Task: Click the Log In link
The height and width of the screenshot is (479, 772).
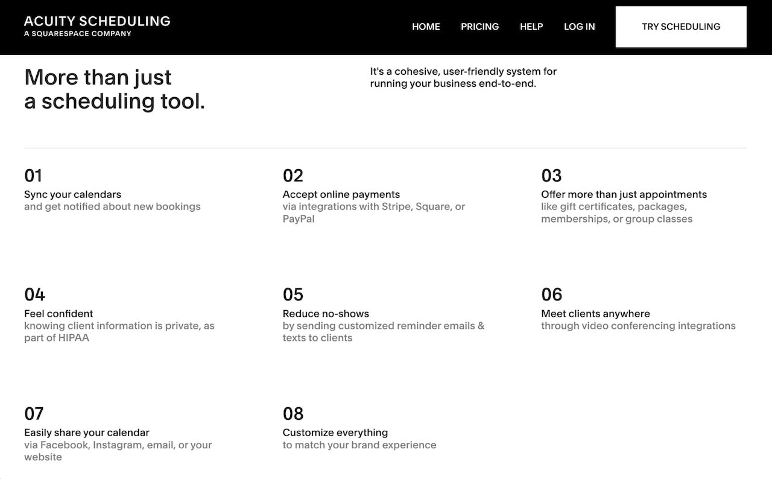Action: [x=579, y=27]
